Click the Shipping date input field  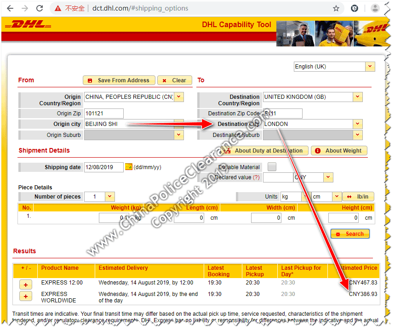104,167
